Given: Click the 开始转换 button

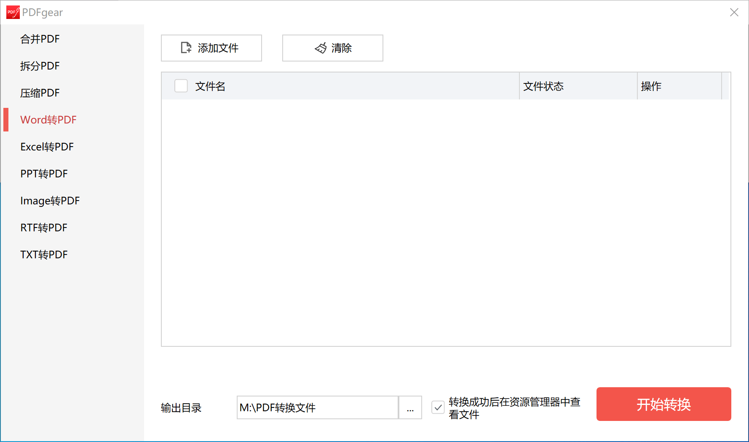Looking at the screenshot, I should 663,404.
